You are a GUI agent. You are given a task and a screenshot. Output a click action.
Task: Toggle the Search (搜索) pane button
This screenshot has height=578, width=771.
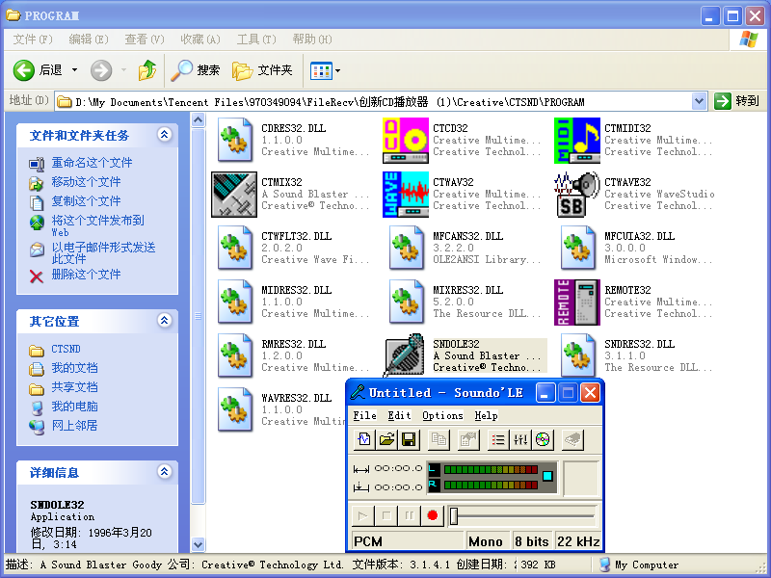click(x=197, y=70)
